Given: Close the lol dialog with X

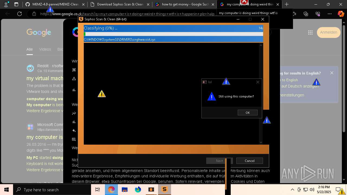Looking at the screenshot, I should click(258, 82).
